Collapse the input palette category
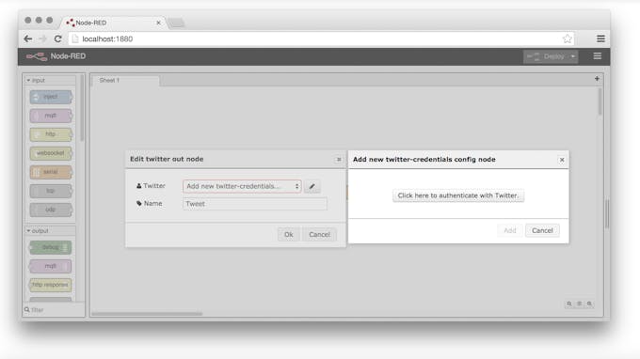 50,80
